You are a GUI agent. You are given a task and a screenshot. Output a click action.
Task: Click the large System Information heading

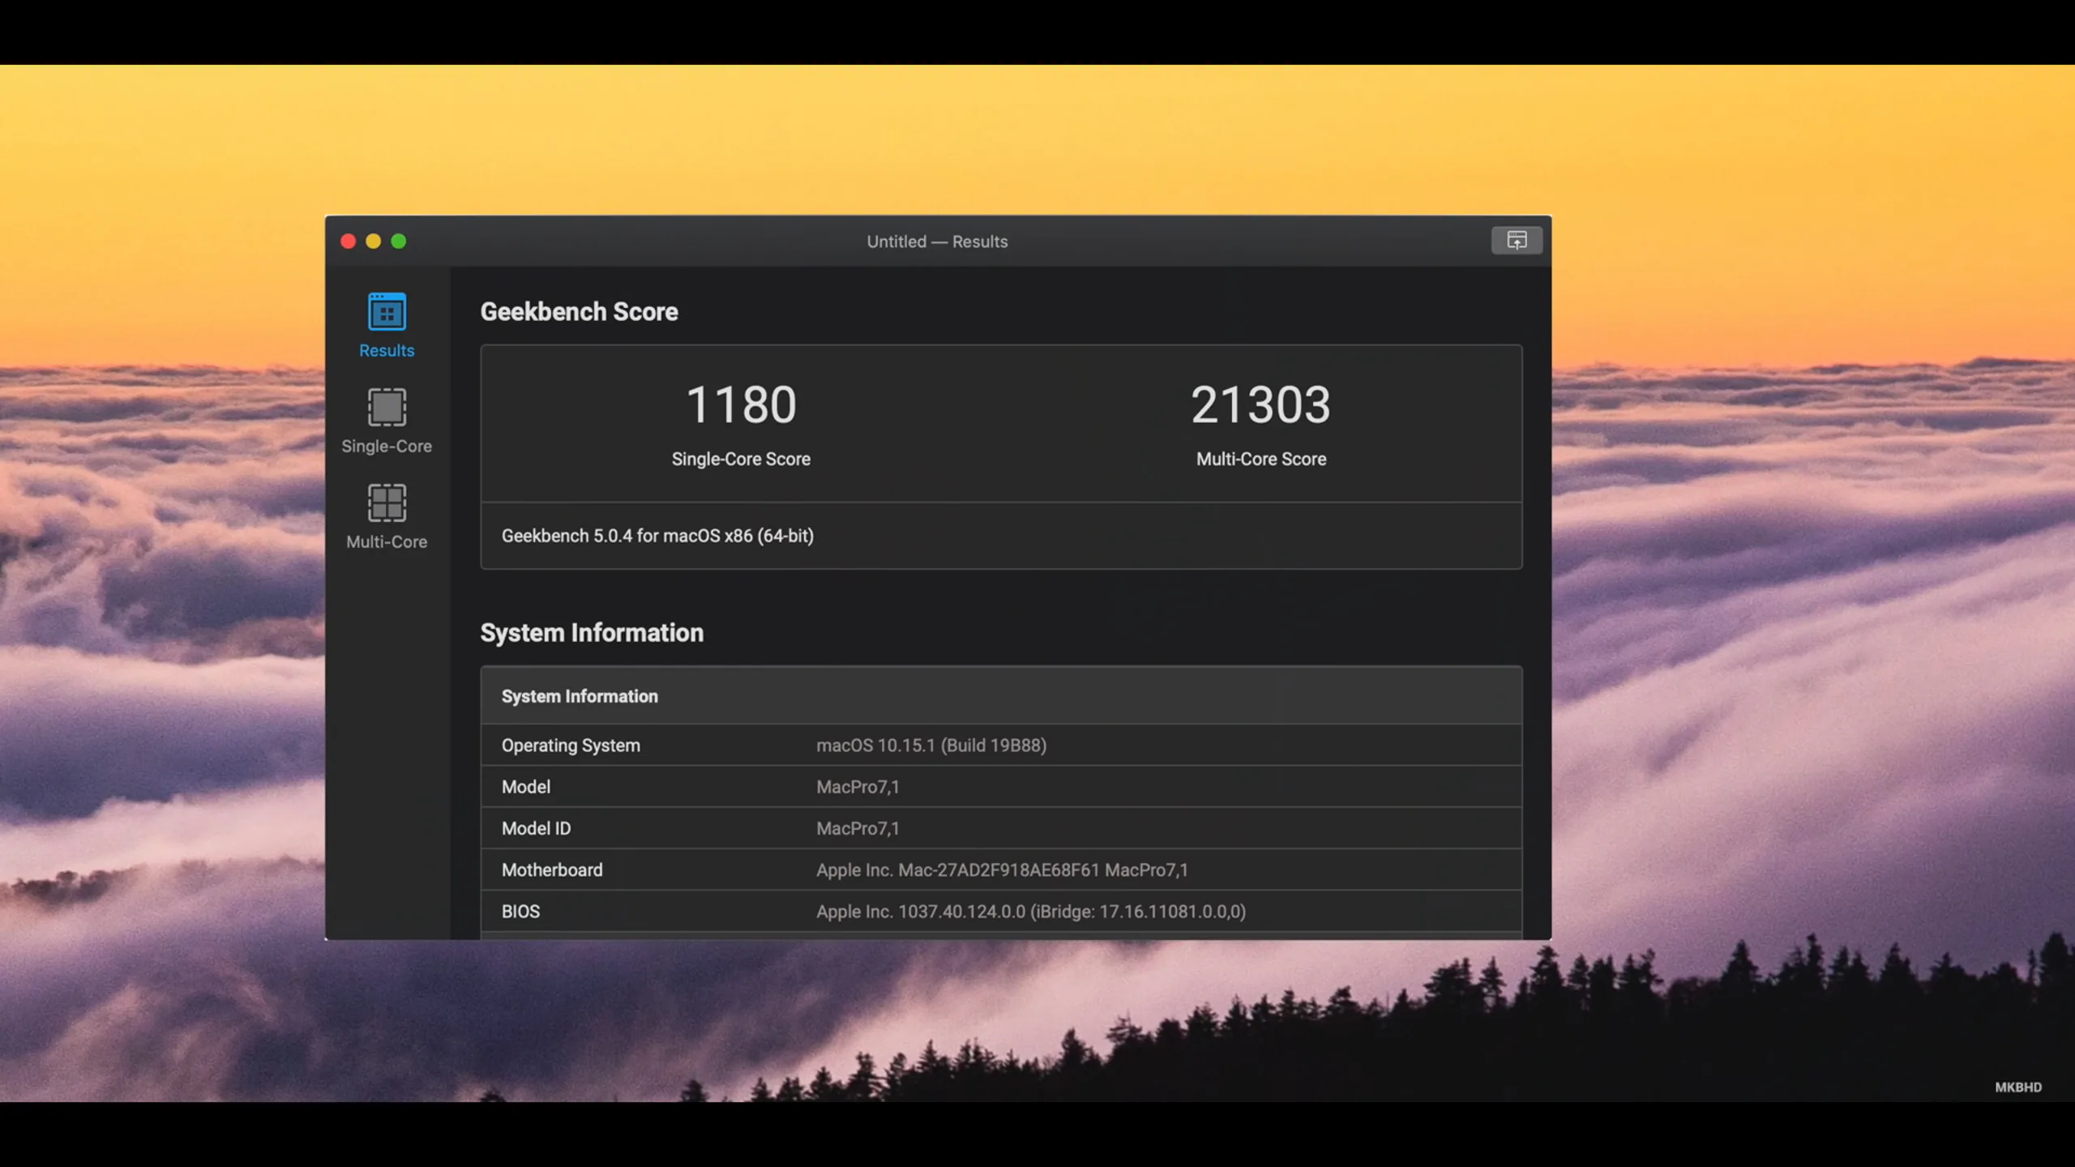(x=592, y=633)
